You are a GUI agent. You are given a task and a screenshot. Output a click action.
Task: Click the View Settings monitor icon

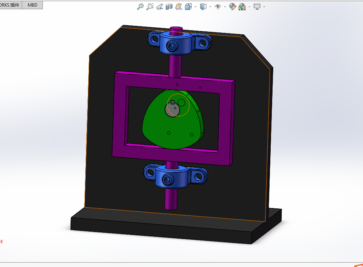(x=257, y=7)
